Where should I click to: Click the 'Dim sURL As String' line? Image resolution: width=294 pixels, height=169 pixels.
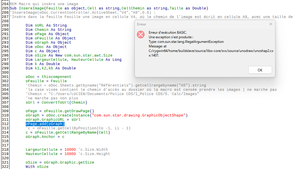coord(46,25)
